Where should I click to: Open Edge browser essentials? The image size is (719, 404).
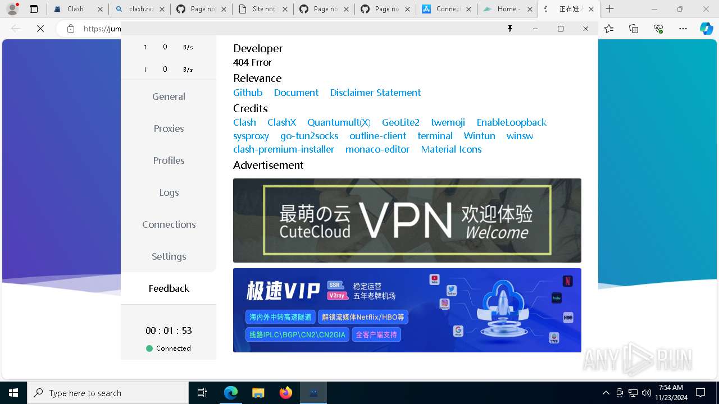point(658,29)
